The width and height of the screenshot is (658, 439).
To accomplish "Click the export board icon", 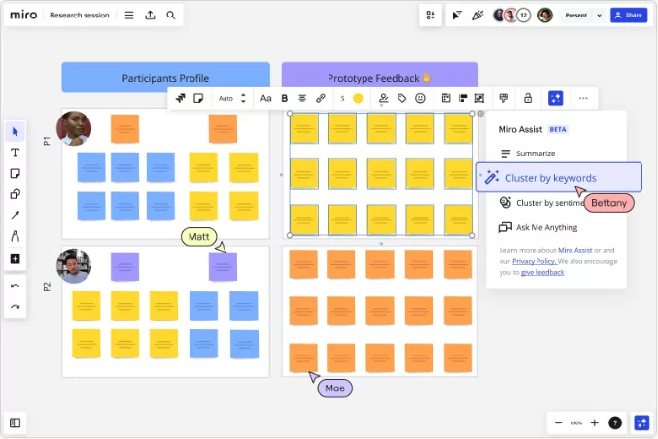I will click(x=150, y=16).
